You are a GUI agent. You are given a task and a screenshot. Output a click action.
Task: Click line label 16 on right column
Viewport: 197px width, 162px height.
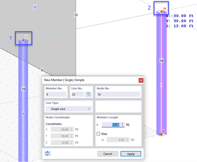click(x=162, y=61)
